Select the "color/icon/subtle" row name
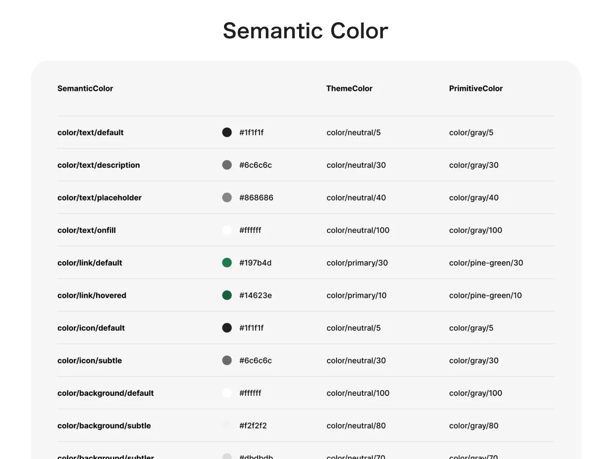 point(89,360)
